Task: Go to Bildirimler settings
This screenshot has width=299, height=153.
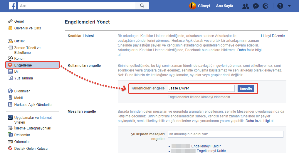Action: [x=22, y=91]
